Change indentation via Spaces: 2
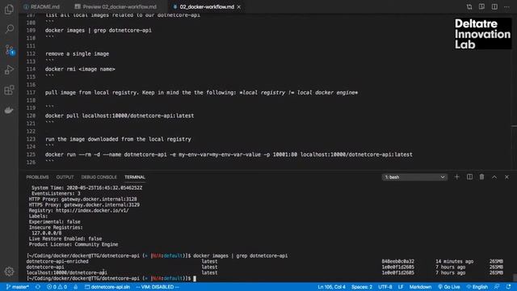The width and height of the screenshot is (517, 291). click(x=361, y=287)
